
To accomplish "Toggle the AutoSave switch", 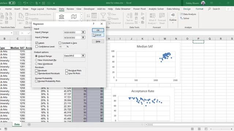I will (x=12, y=3).
